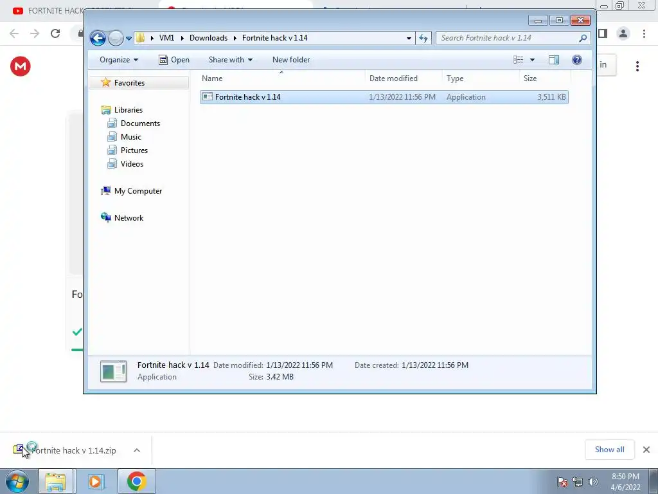The height and width of the screenshot is (494, 658).
Task: Close the Chrome downloads bar
Action: (x=646, y=450)
